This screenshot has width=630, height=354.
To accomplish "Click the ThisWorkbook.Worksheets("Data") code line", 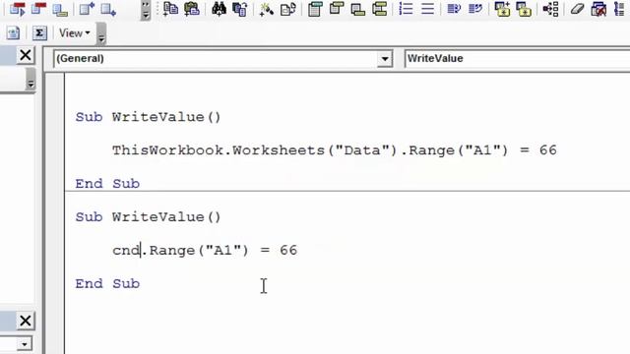I will click(x=335, y=150).
